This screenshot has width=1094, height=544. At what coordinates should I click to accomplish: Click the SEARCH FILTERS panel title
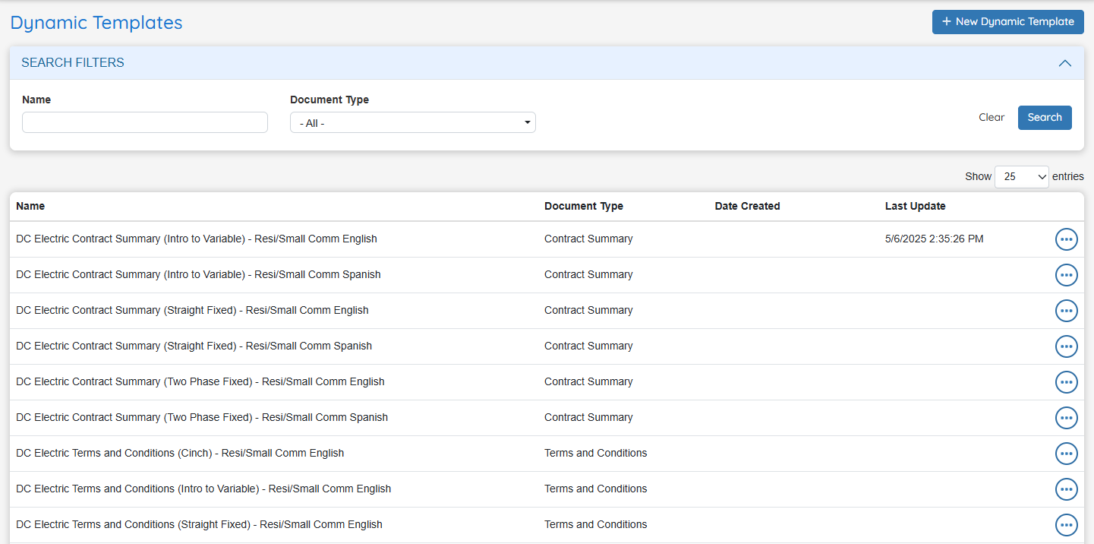[x=73, y=63]
